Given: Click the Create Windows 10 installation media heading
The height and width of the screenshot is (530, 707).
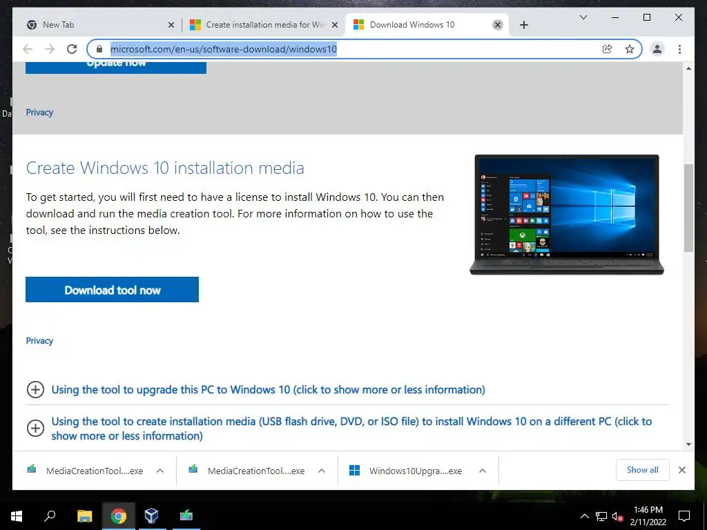Looking at the screenshot, I should [165, 168].
